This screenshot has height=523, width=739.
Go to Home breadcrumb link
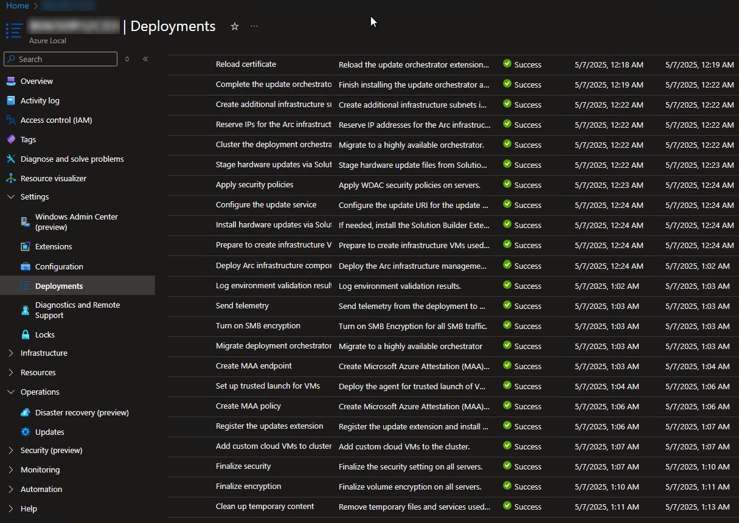click(18, 5)
